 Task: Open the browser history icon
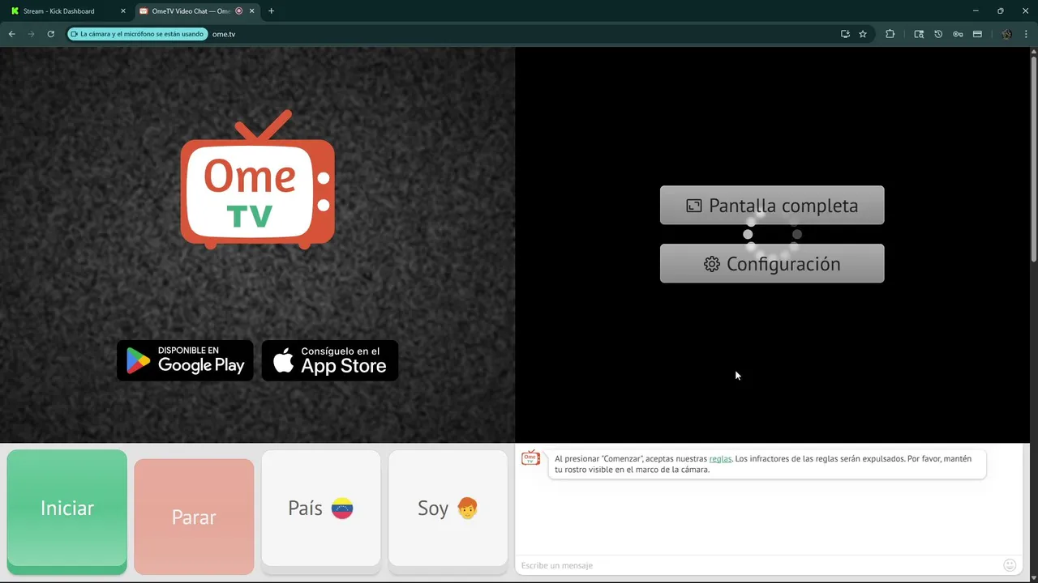[938, 34]
